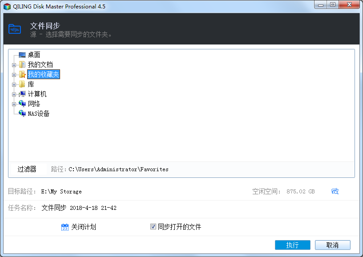Click the QILING app title icon
The width and height of the screenshot is (363, 257).
(x=7, y=7)
